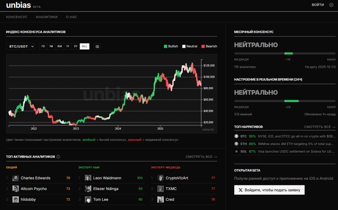The image size is (338, 210).
Task: Click the ETH coin icon in narratives
Action: (236, 144)
